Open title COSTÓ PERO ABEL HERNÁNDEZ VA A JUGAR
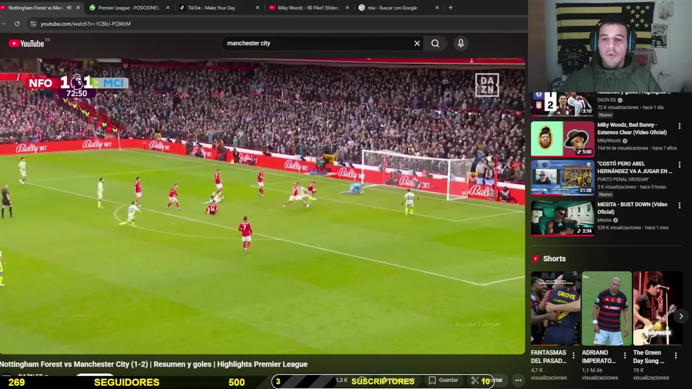 [635, 167]
